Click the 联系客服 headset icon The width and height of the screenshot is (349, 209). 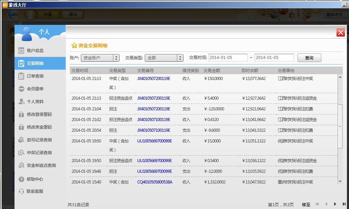[21, 191]
